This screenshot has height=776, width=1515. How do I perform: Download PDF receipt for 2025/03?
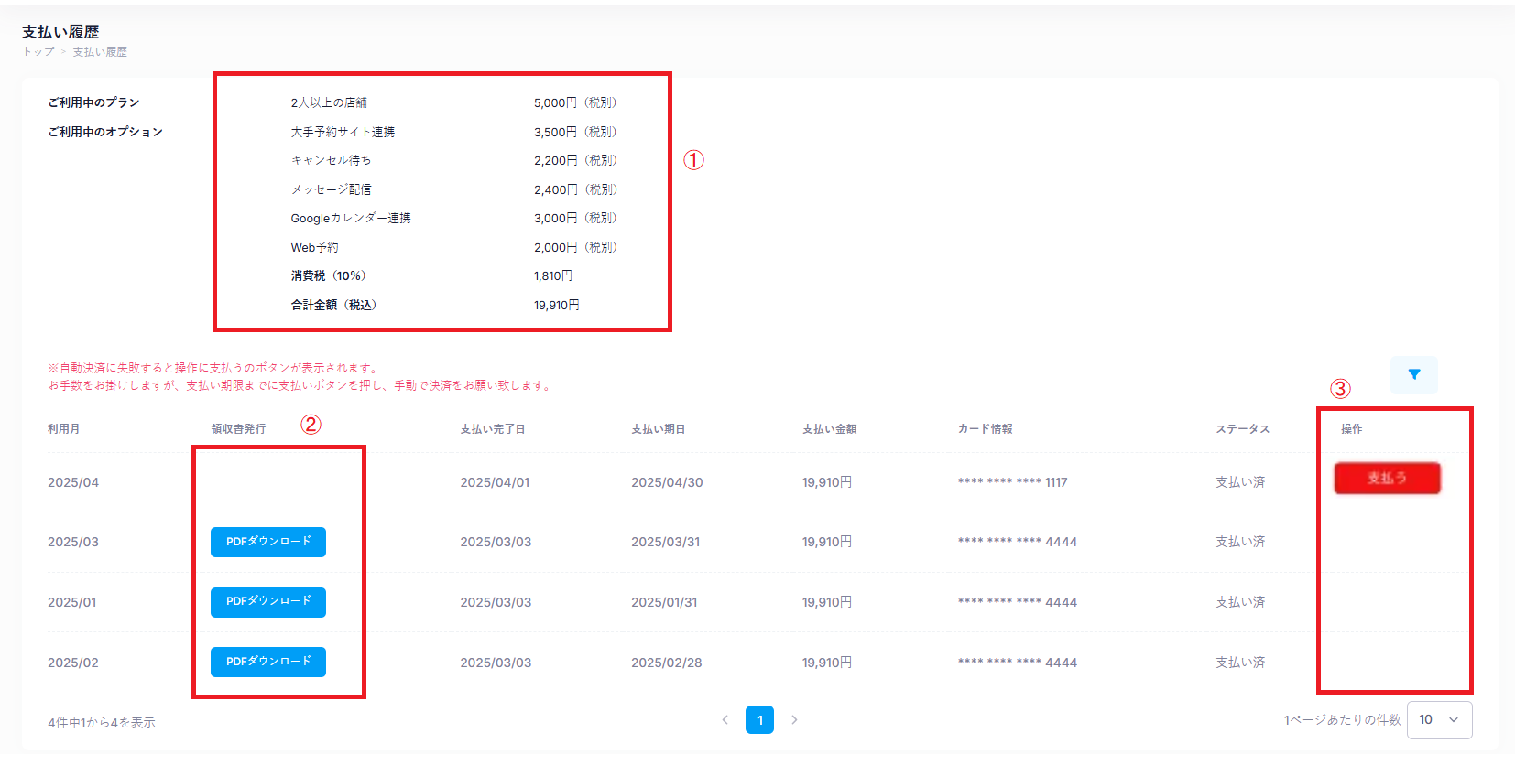[x=268, y=542]
